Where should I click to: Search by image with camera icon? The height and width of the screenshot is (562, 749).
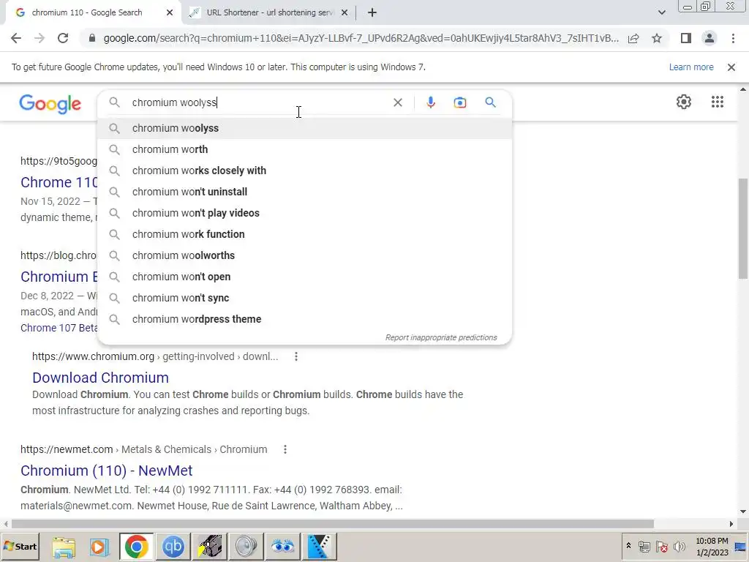point(459,102)
